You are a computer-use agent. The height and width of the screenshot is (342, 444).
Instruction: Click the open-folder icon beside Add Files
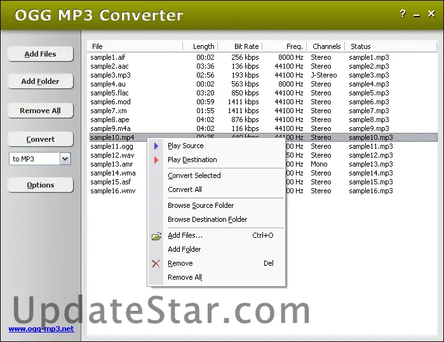point(156,236)
